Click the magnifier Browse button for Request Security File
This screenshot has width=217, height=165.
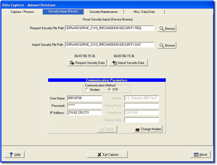167,29
